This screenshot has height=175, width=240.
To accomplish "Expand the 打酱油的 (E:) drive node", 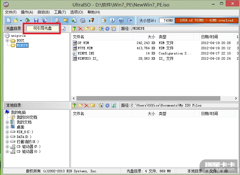I will (7, 142).
